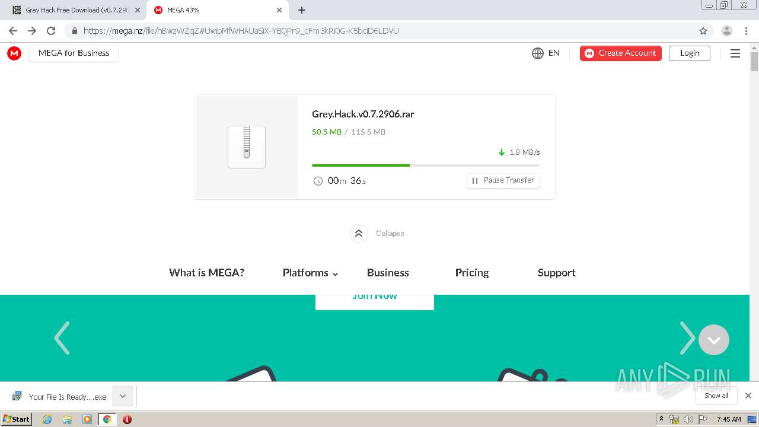Image resolution: width=759 pixels, height=427 pixels.
Task: Open What is MEGA? page
Action: [206, 273]
